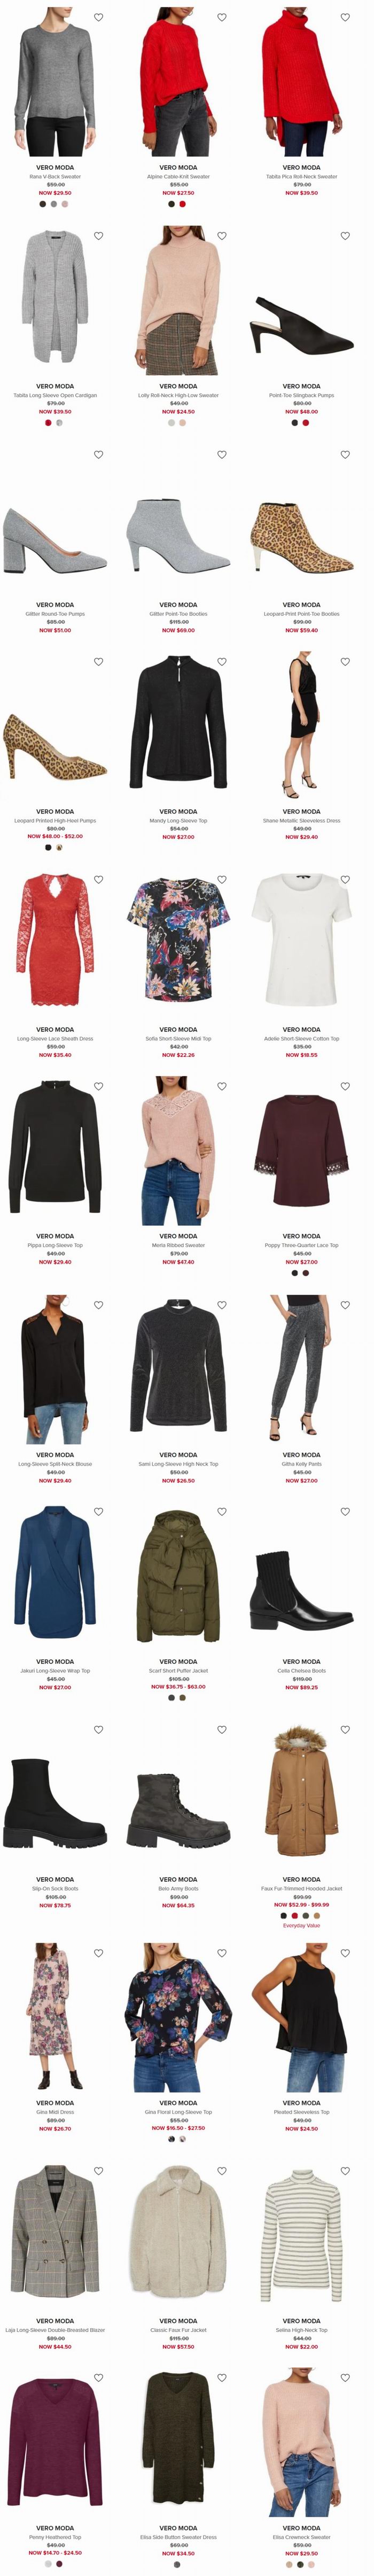Choose red swatch for Alpine Cable-Knit Sweater
The image size is (374, 2576).
[x=183, y=204]
